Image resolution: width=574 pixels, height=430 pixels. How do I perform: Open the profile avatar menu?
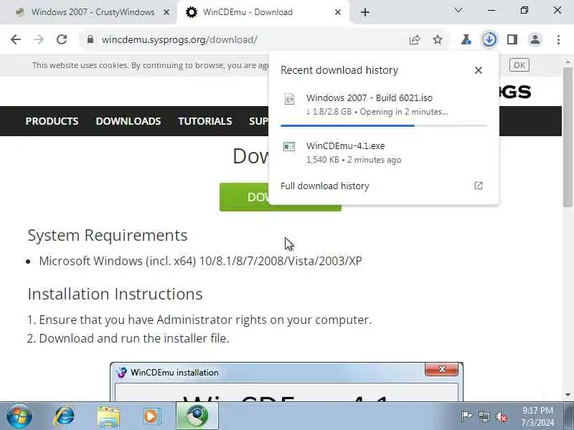click(x=535, y=39)
